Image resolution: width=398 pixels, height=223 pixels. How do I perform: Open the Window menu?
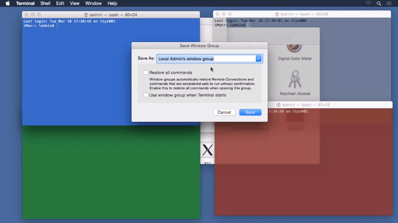tap(93, 3)
